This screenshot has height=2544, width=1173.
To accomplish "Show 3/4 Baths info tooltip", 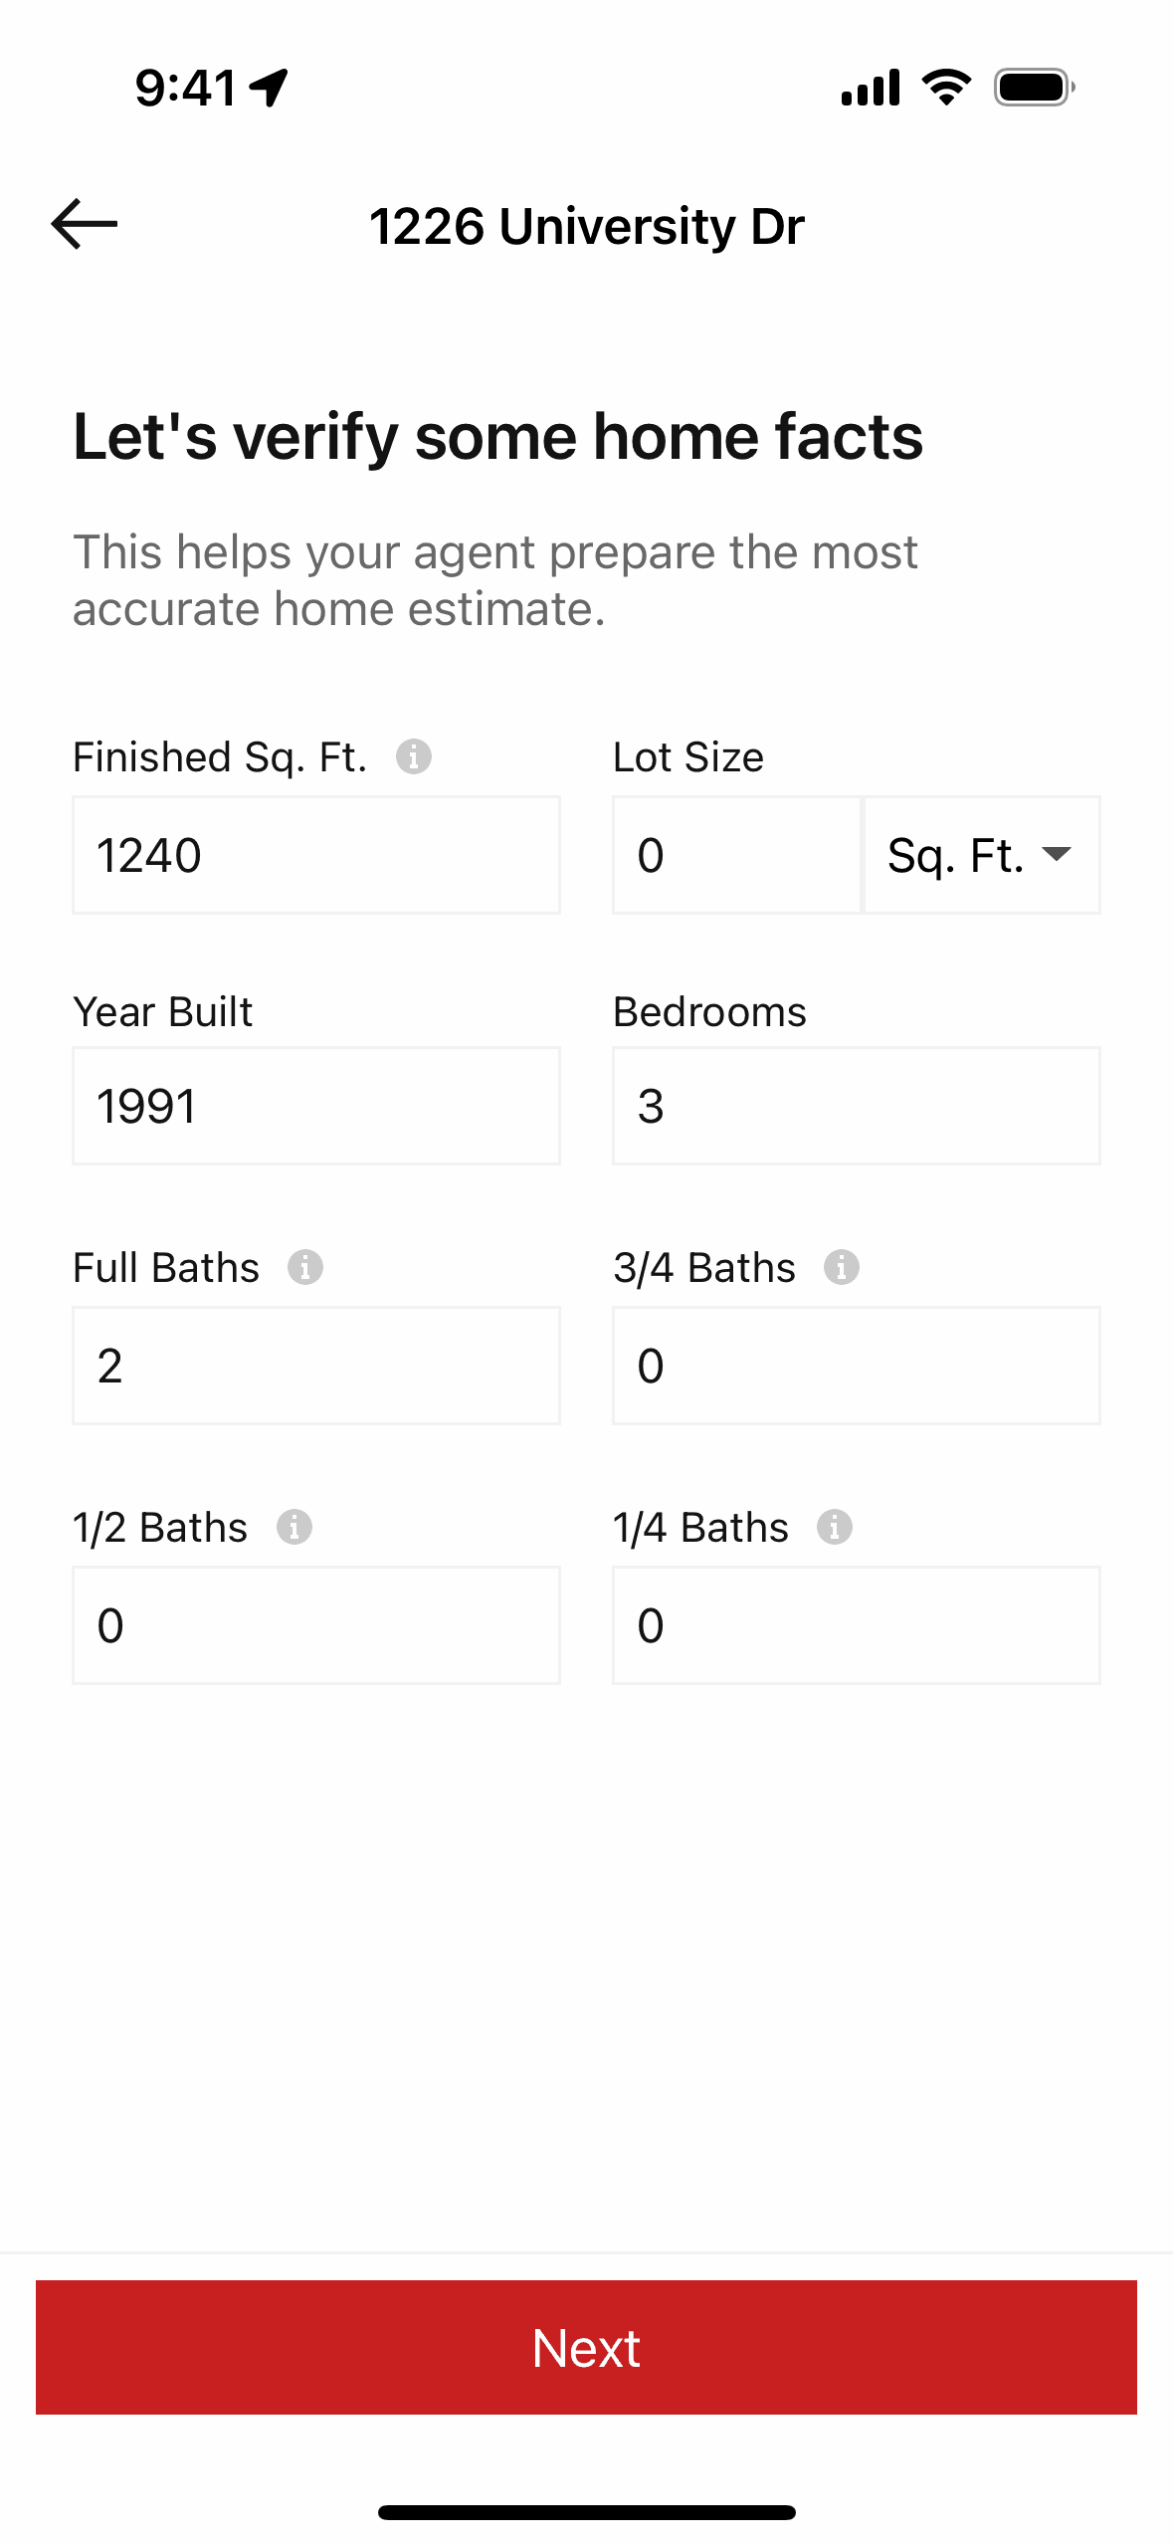I will coord(842,1267).
